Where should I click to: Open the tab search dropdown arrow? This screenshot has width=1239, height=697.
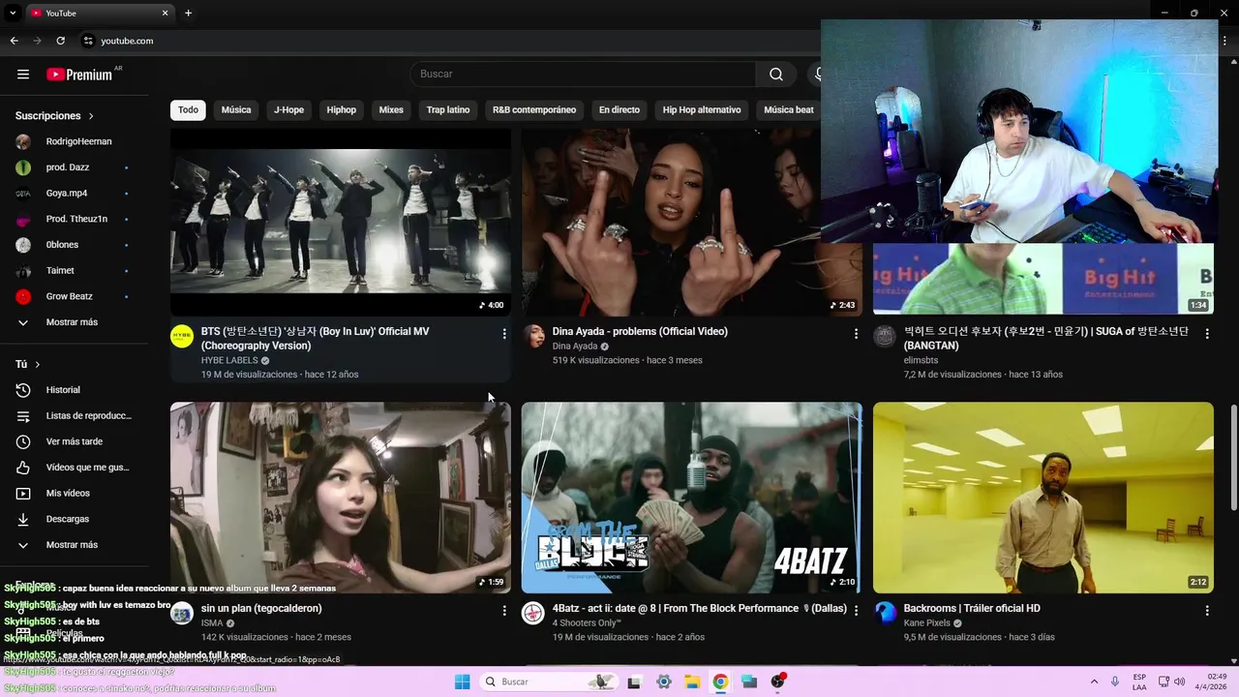(13, 13)
